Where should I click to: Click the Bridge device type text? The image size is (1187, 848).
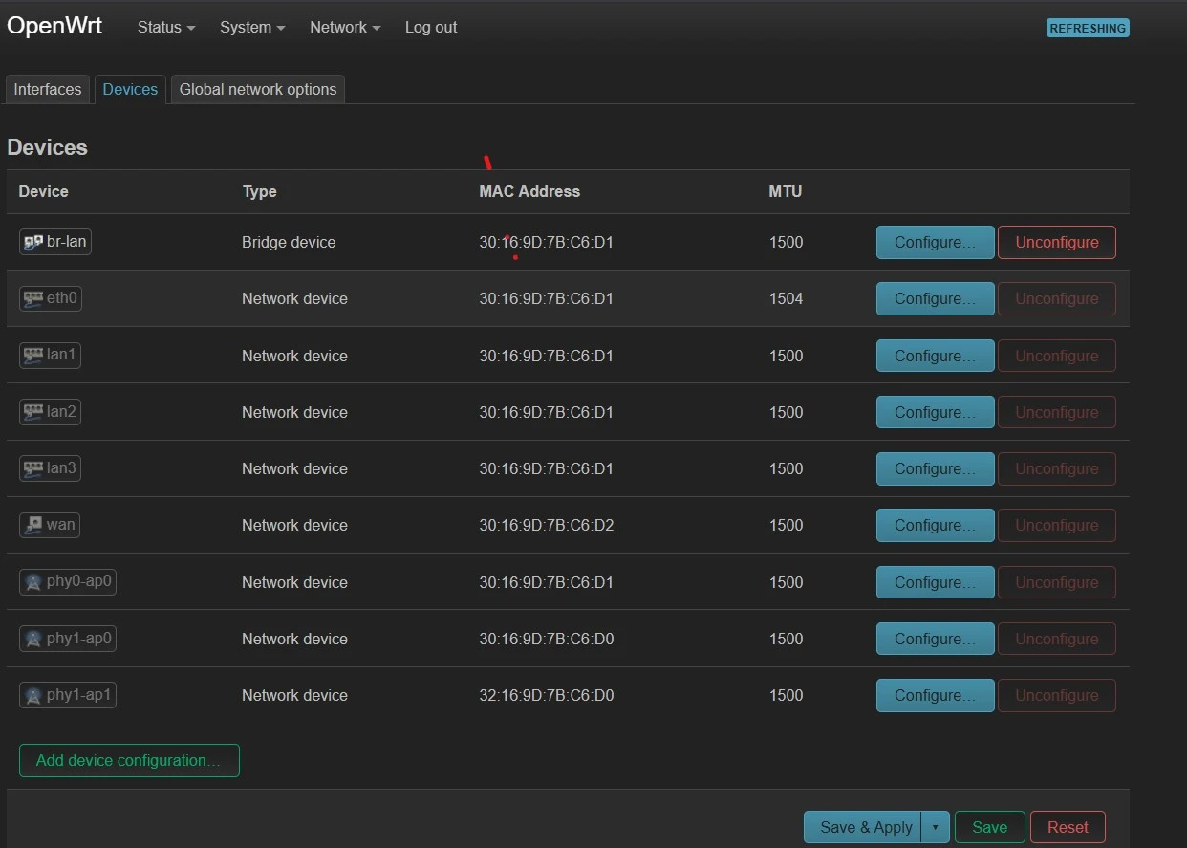click(289, 242)
